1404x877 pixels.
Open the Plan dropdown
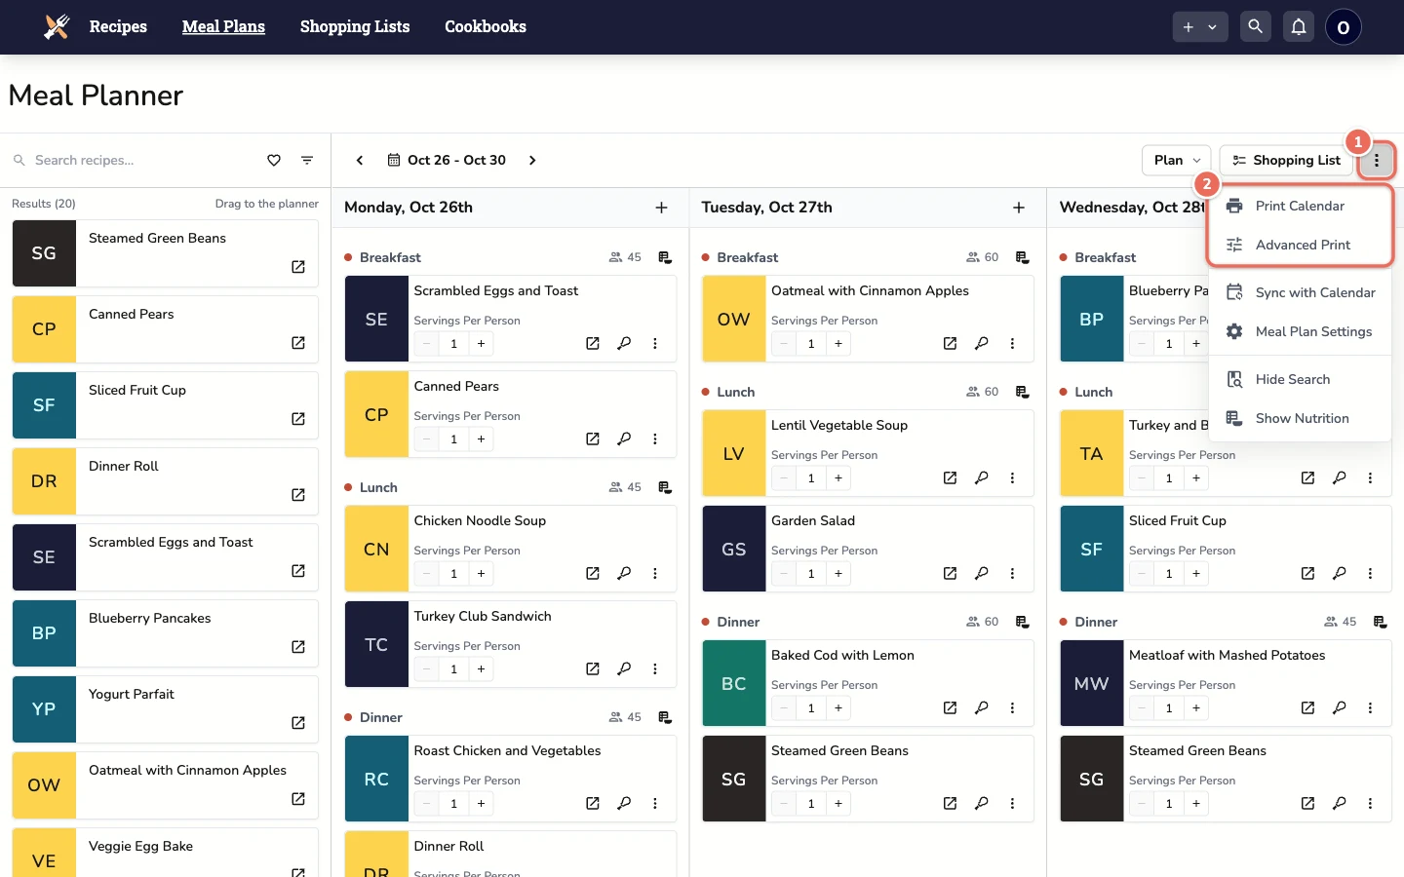(x=1177, y=161)
